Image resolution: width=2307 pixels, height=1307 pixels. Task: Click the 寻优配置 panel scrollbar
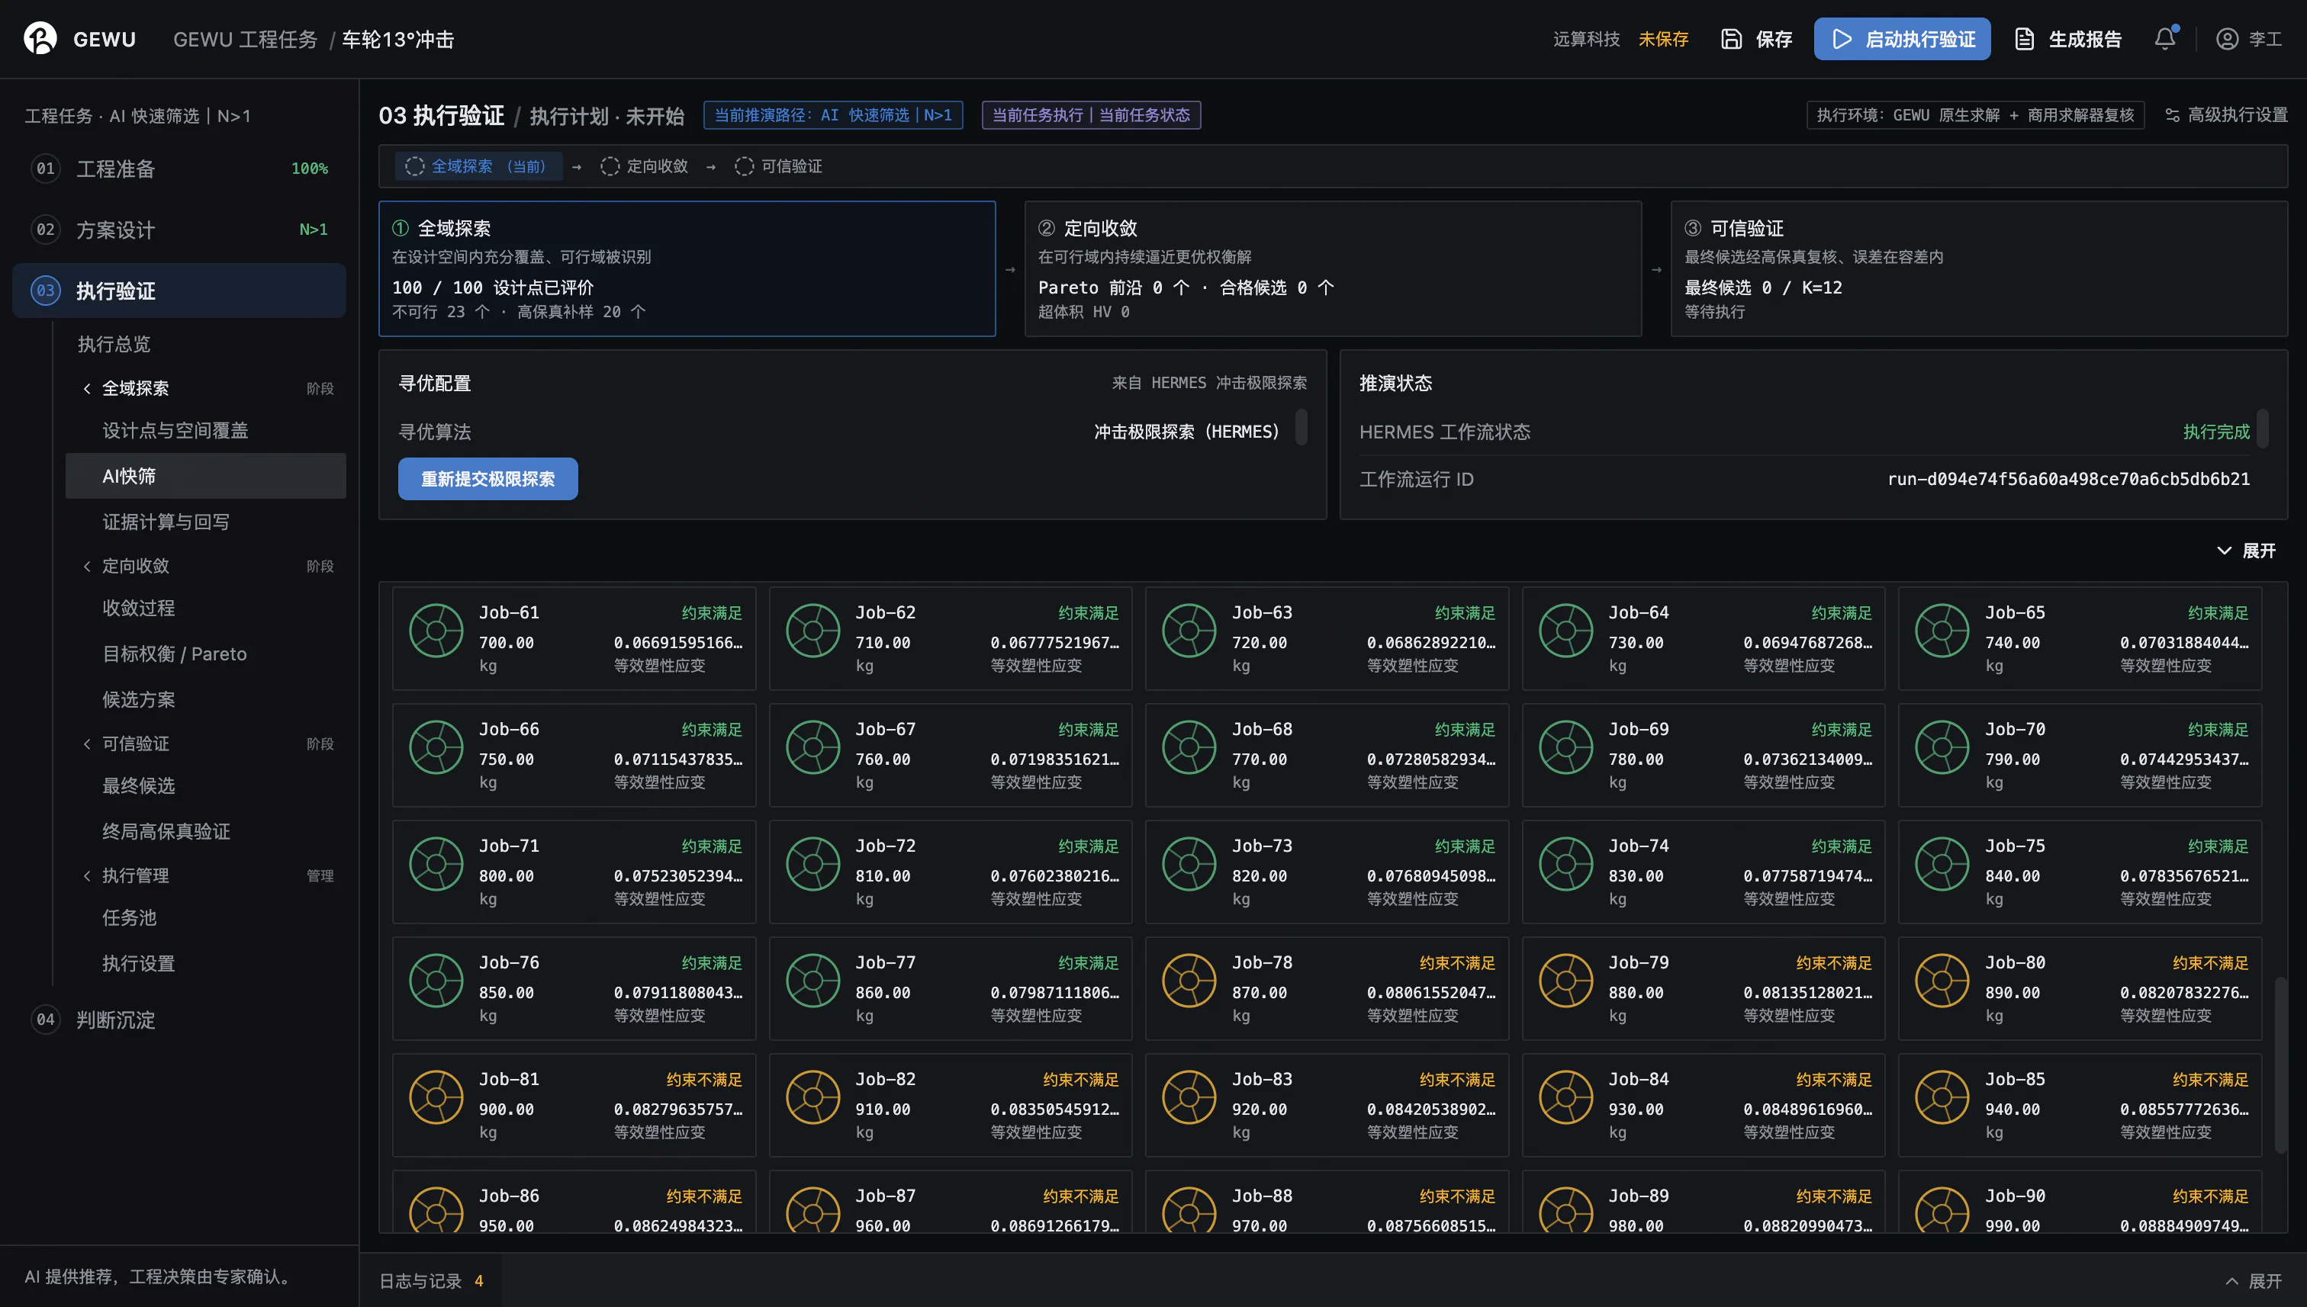click(1302, 427)
